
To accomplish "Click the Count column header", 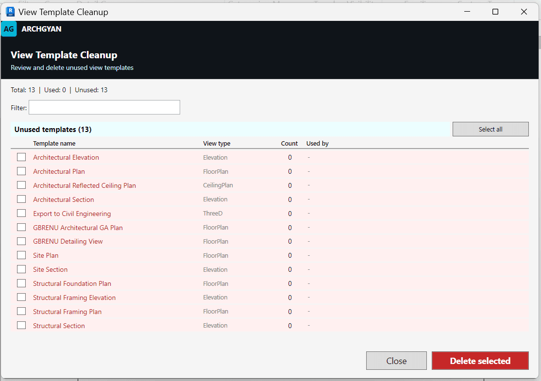I will (289, 144).
